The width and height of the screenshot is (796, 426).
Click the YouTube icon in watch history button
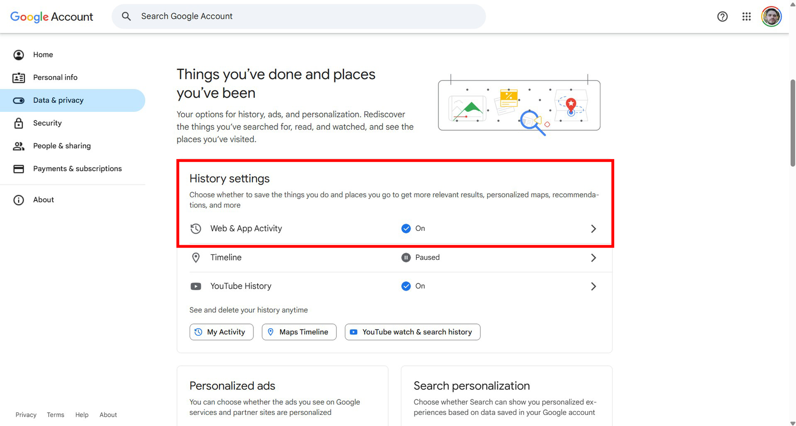tap(354, 332)
